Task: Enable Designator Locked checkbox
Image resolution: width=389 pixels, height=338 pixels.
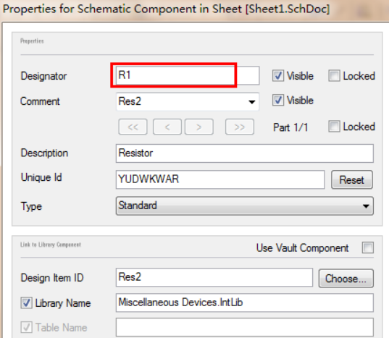Action: [334, 75]
